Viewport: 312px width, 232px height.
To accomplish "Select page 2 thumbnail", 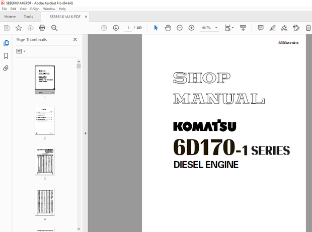I will [45, 121].
